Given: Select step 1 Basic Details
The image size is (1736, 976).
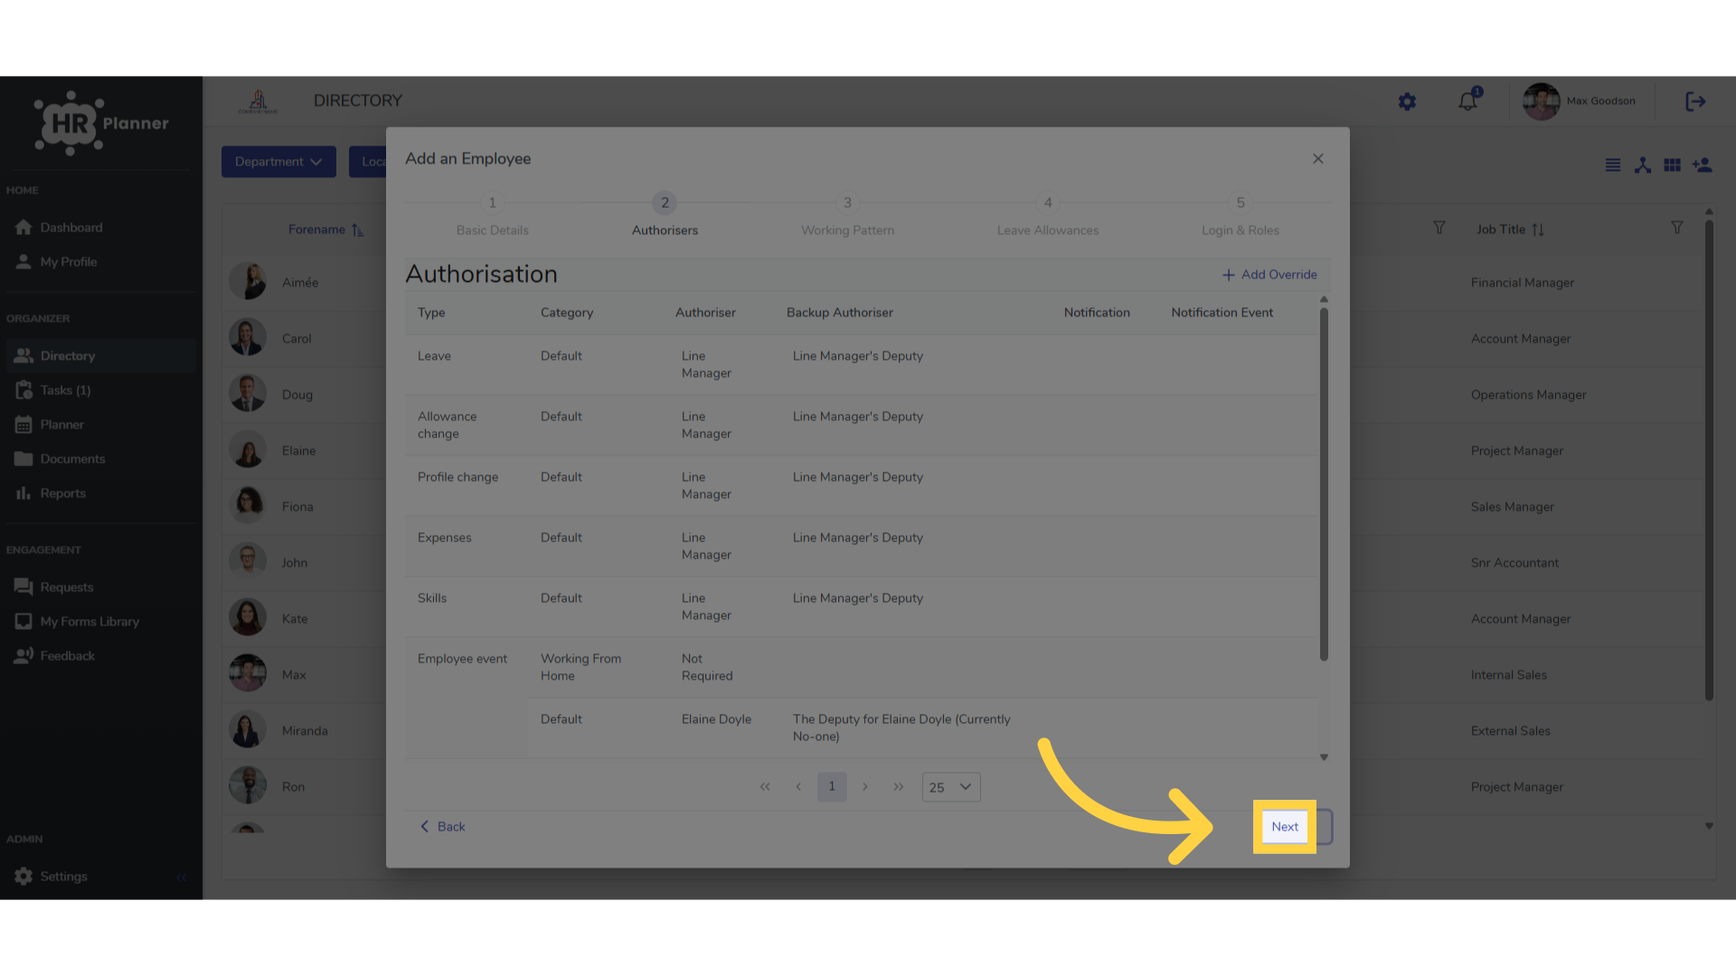Looking at the screenshot, I should tap(493, 216).
